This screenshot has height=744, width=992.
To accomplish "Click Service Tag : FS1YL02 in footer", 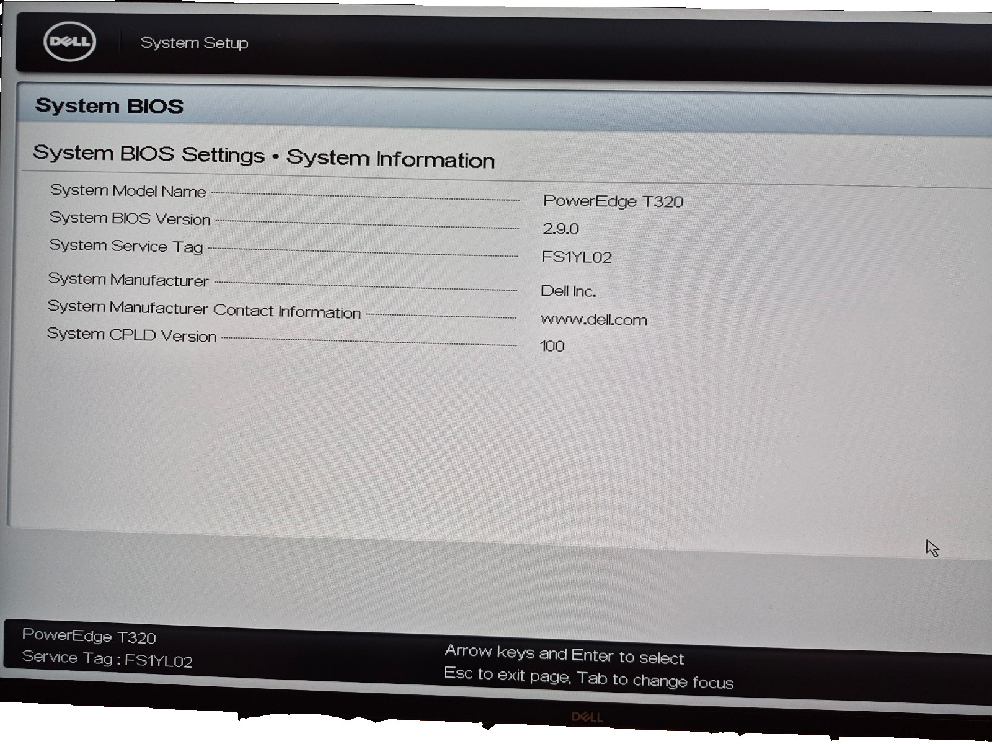I will (x=107, y=659).
